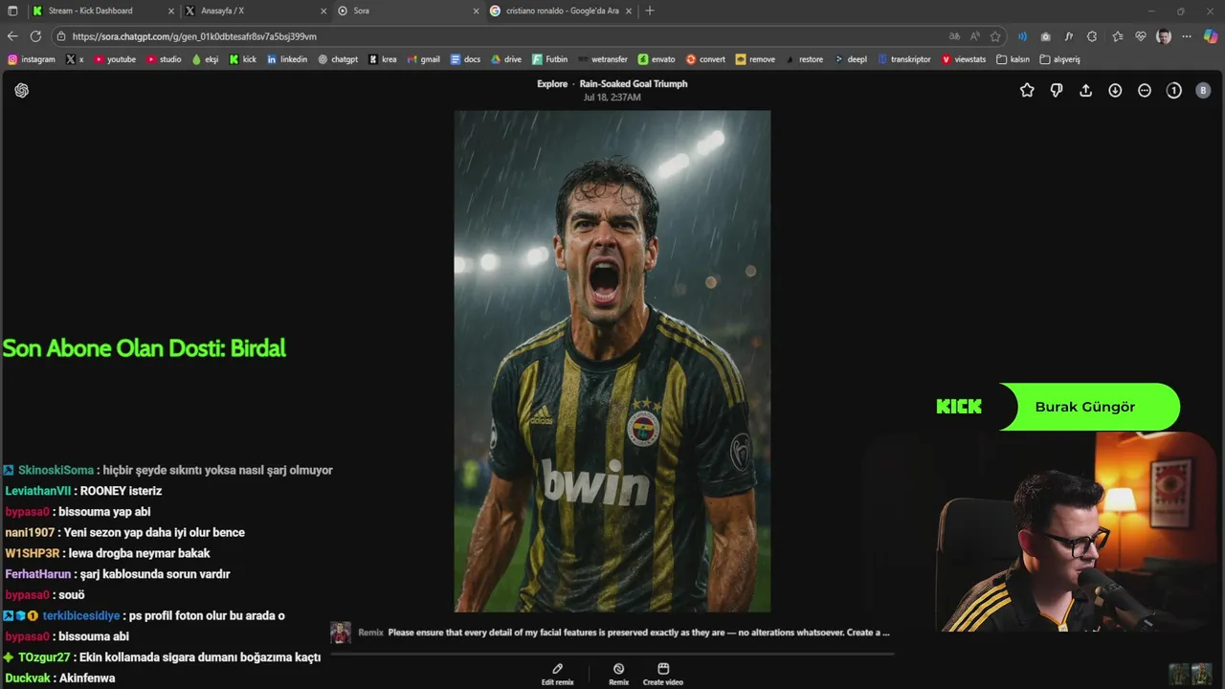1225x689 pixels.
Task: Click the small source avatar next to Remix
Action: (x=341, y=633)
